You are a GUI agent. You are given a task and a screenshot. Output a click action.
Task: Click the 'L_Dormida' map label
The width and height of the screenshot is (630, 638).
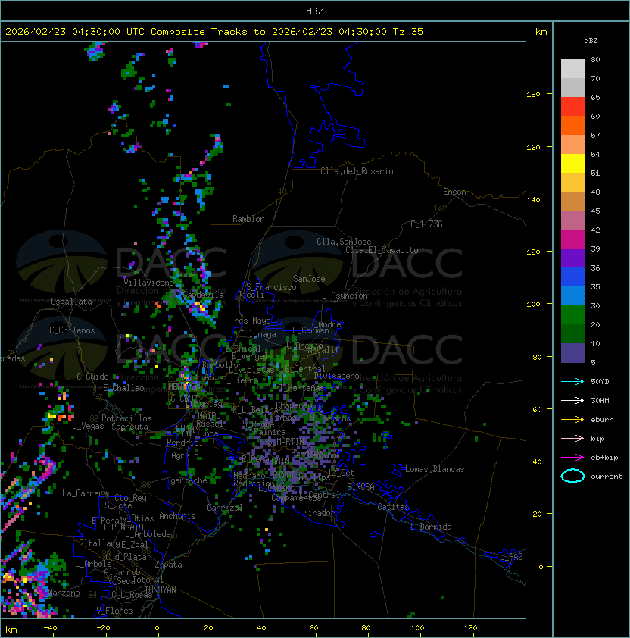(x=431, y=527)
